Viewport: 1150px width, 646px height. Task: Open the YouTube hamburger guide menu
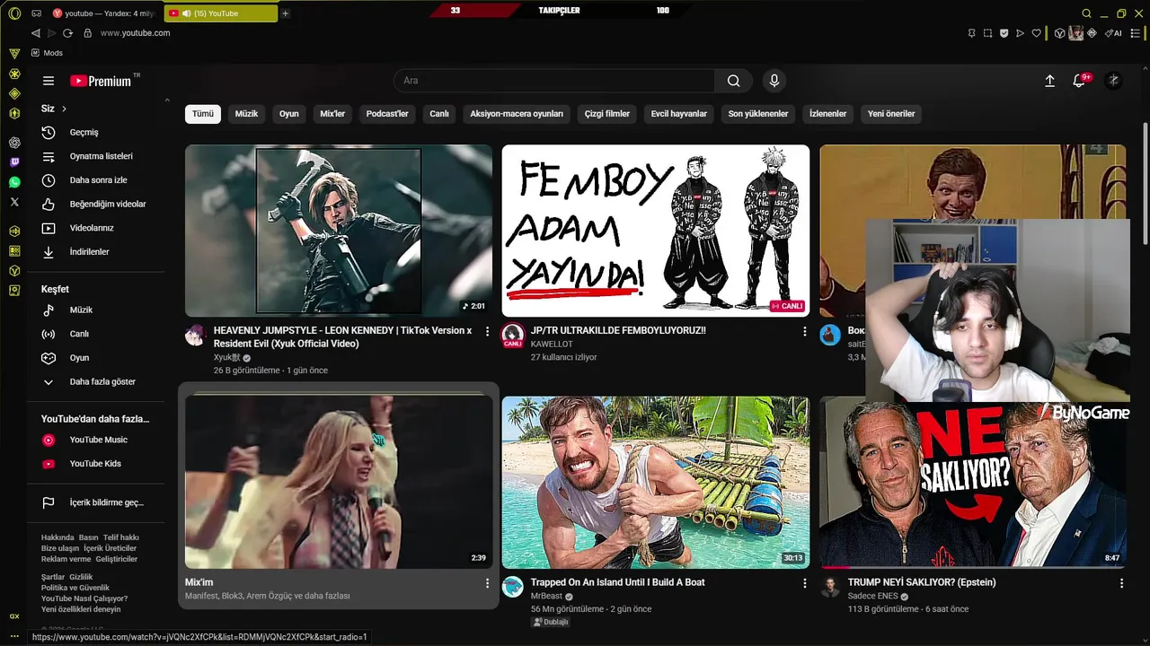49,81
